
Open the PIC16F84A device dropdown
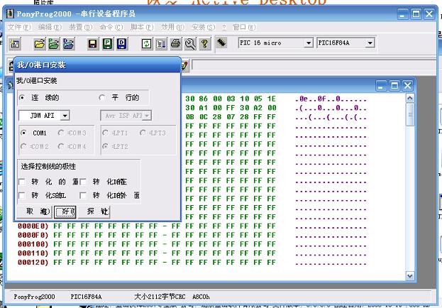(370, 43)
